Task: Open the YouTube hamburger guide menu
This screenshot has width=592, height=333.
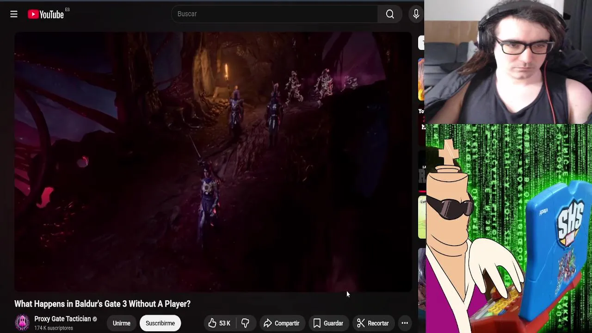Action: click(x=14, y=14)
